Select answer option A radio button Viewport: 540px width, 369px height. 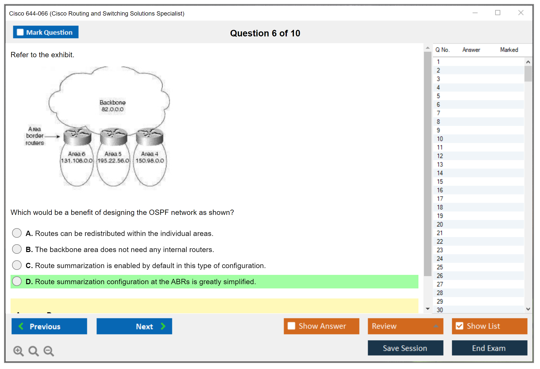click(17, 233)
